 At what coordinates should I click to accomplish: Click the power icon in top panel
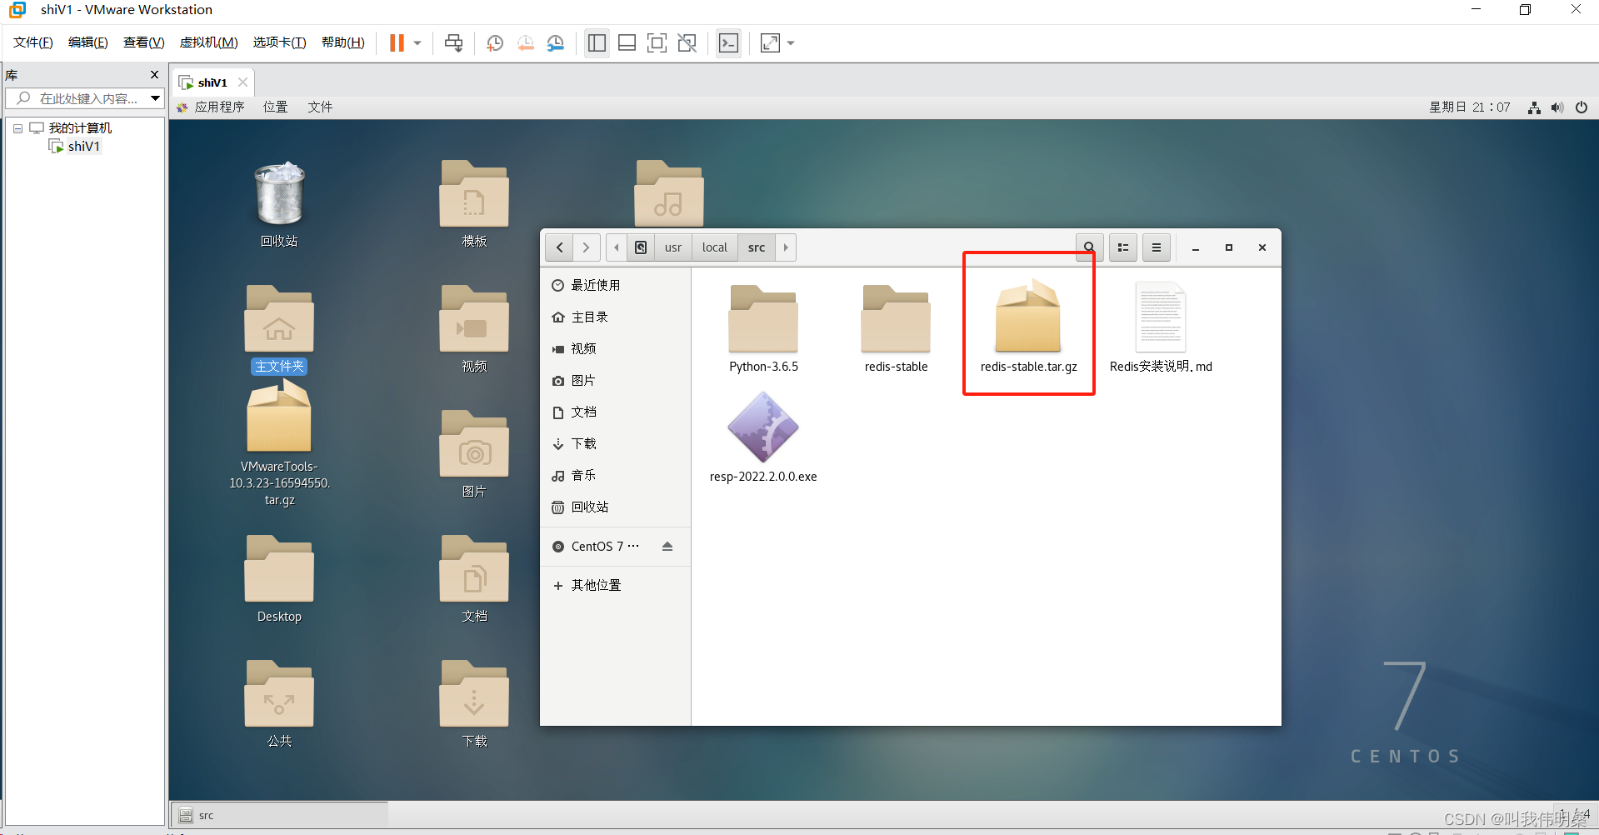click(x=1582, y=107)
